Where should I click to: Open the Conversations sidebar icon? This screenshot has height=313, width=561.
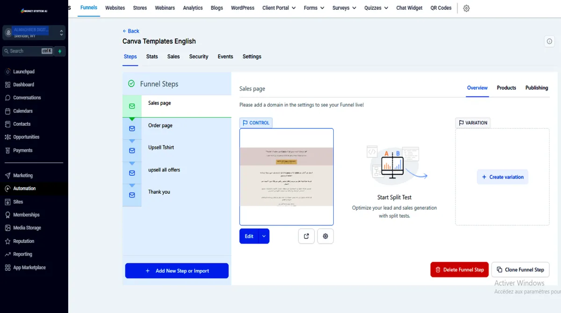[7, 98]
